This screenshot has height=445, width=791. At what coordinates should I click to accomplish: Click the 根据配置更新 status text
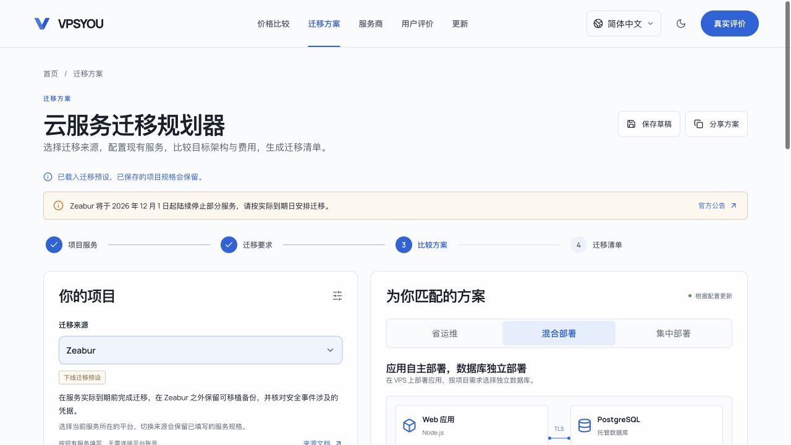click(714, 296)
